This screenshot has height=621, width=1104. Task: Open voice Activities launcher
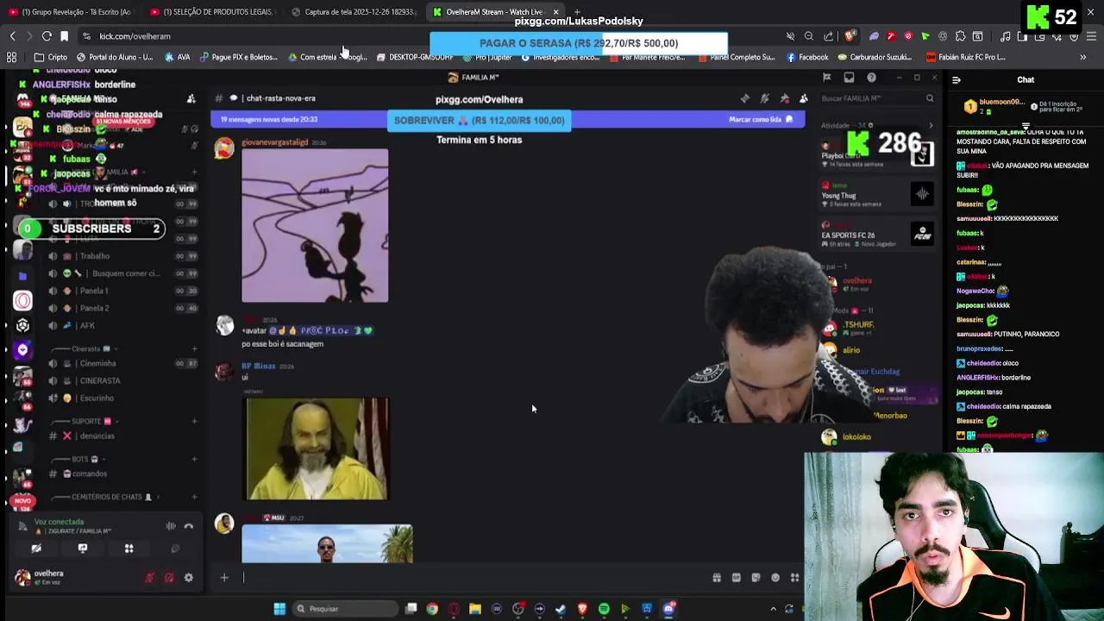click(129, 549)
